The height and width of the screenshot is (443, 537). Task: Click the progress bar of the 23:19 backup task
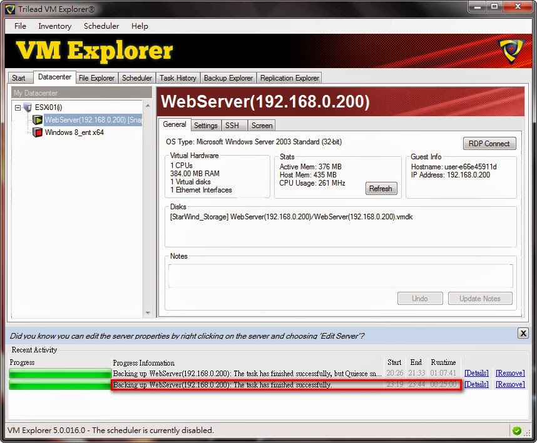click(x=60, y=385)
